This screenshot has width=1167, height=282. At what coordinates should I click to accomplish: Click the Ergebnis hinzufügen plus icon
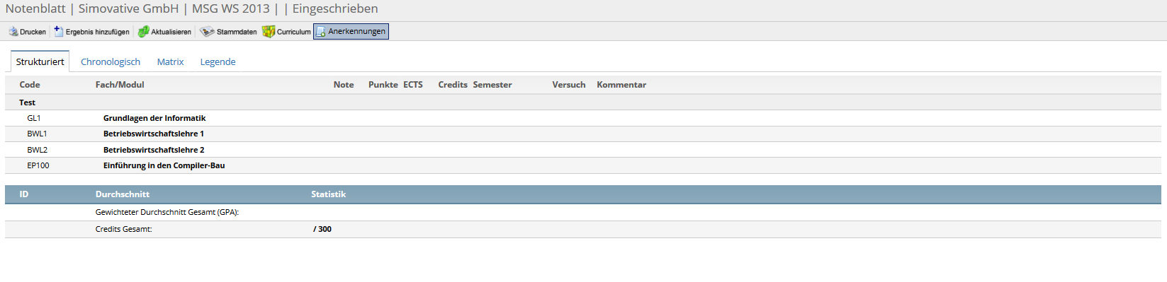59,32
